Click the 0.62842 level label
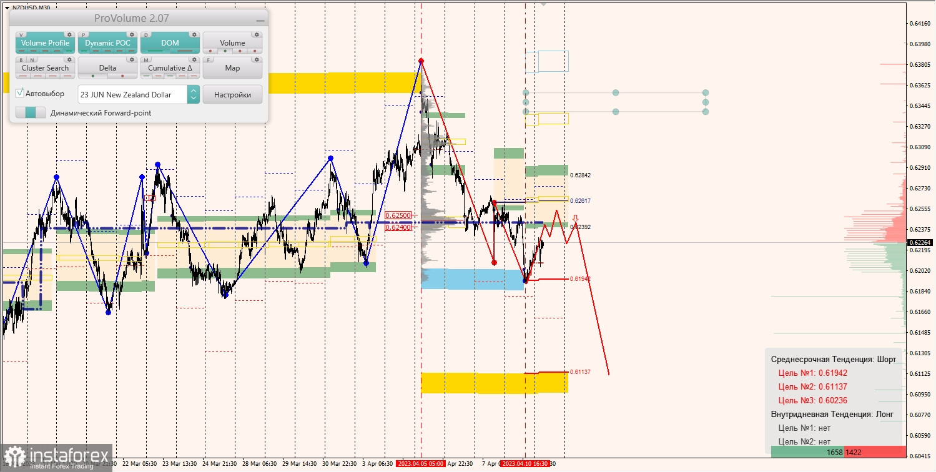Image resolution: width=936 pixels, height=472 pixels. click(x=581, y=175)
